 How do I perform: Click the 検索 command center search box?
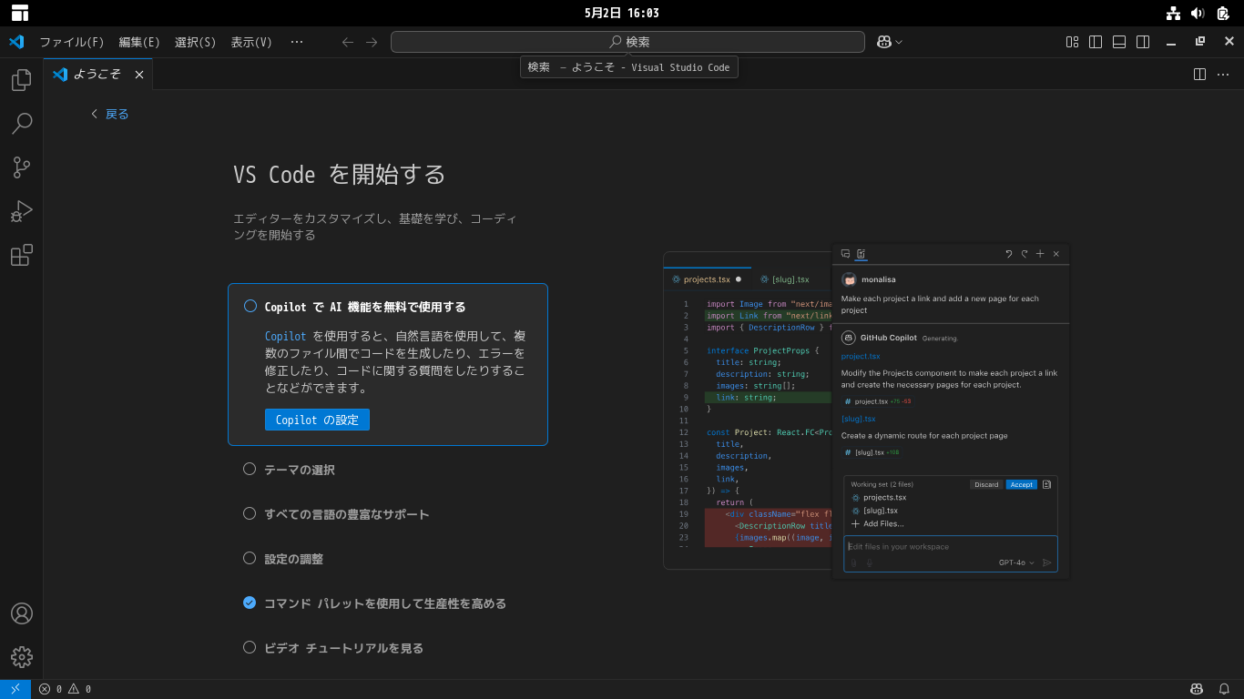627,42
